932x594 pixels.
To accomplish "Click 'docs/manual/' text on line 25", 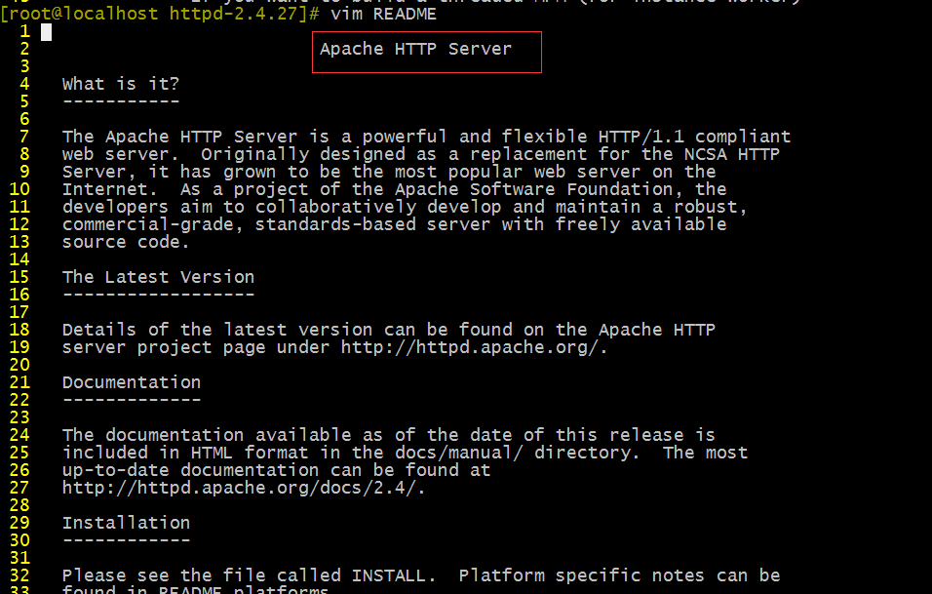I will pos(457,453).
